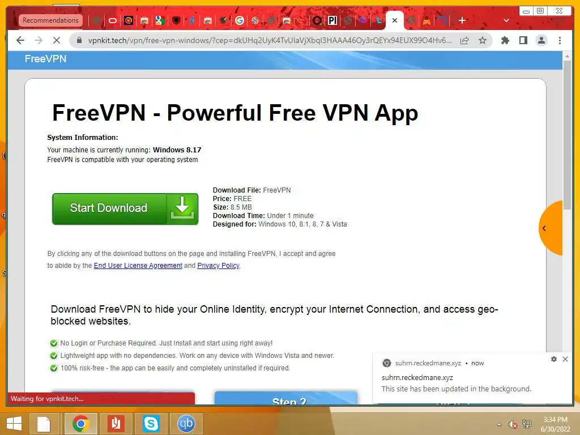Stop loading the page
580x435 pixels.
[57, 40]
